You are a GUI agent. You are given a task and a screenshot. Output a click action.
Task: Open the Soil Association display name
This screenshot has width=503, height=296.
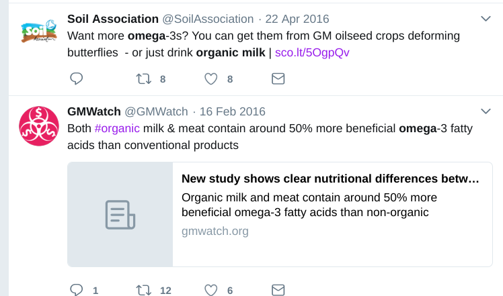113,19
